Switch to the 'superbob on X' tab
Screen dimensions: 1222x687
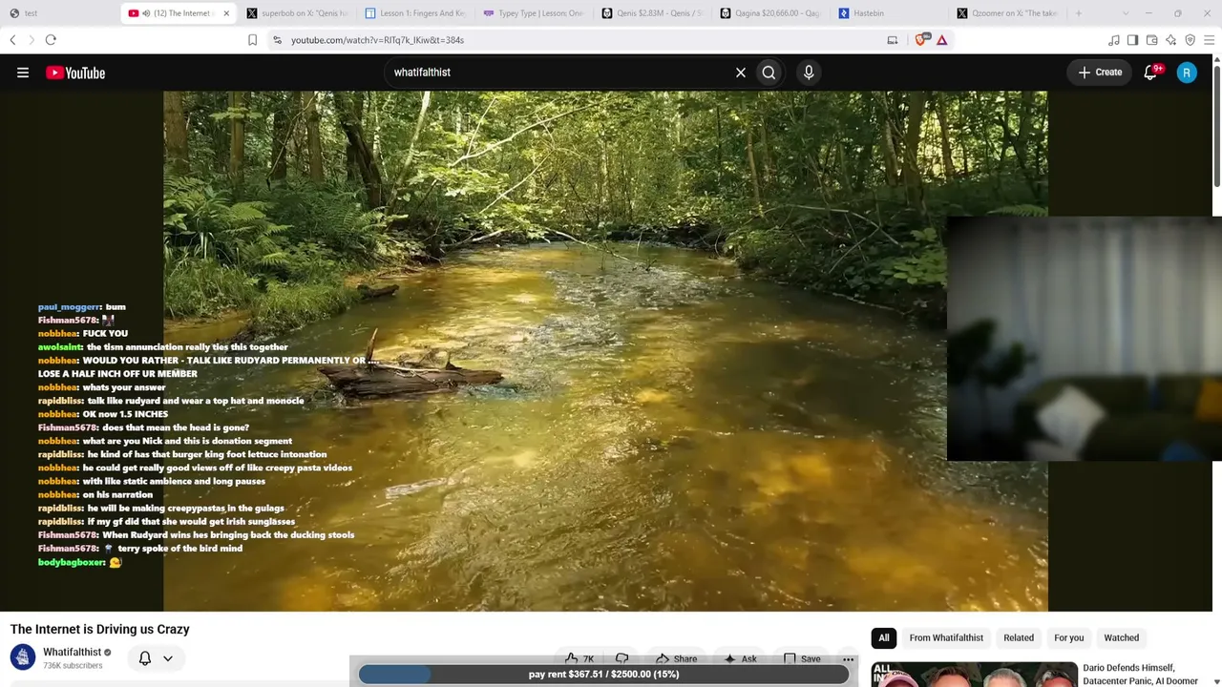pyautogui.click(x=297, y=13)
